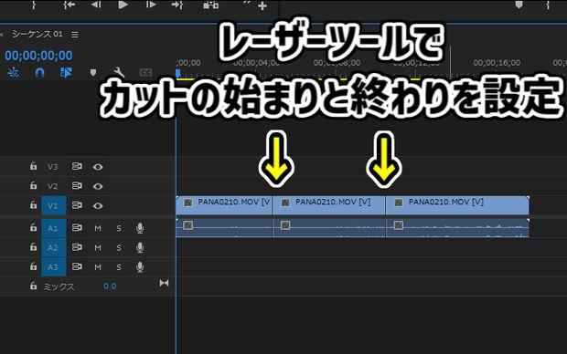Image resolution: width=567 pixels, height=354 pixels.
Task: Toggle the lock on track A1
Action: pos(33,227)
